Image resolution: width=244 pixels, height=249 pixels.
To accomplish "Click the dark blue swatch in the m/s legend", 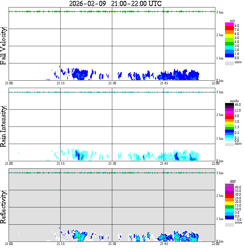I will point(229,55).
